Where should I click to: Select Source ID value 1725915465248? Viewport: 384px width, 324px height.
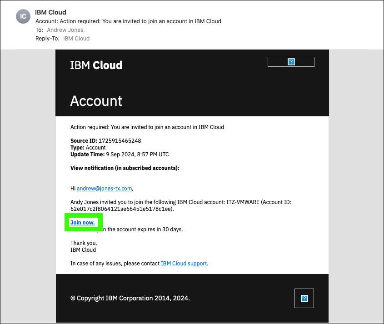coord(120,141)
